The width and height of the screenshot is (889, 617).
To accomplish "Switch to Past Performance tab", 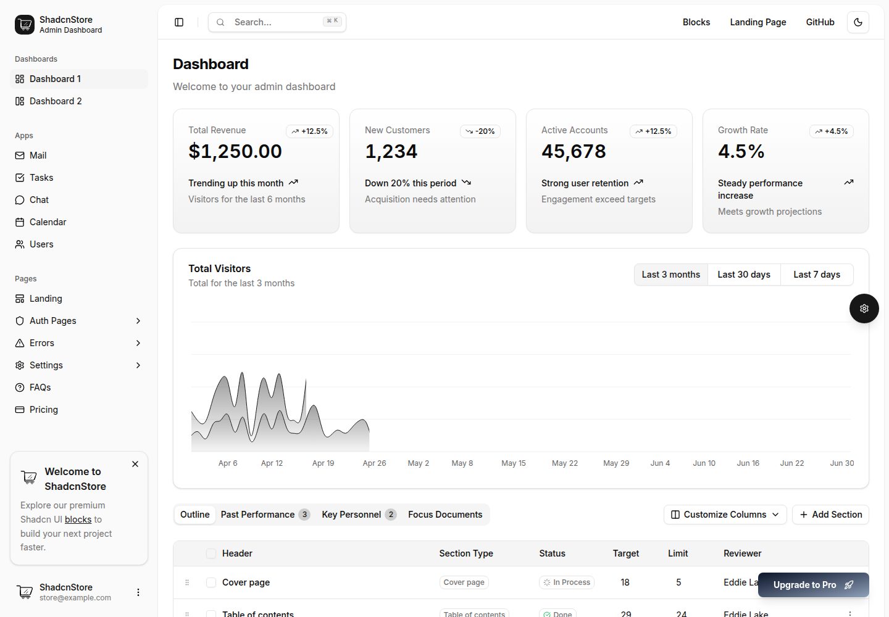I will coord(265,515).
